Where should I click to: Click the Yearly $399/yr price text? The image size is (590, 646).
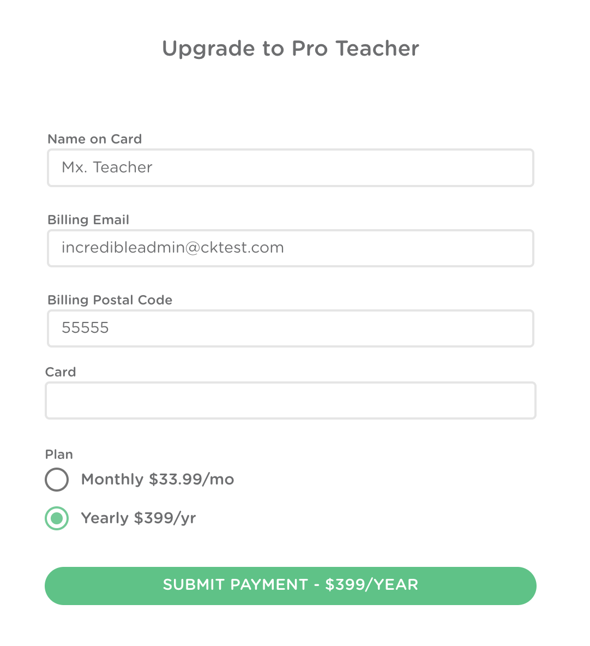click(138, 518)
